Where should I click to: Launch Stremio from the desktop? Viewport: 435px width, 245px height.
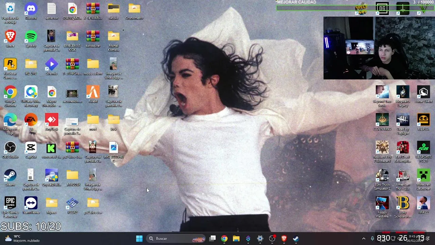(x=51, y=67)
